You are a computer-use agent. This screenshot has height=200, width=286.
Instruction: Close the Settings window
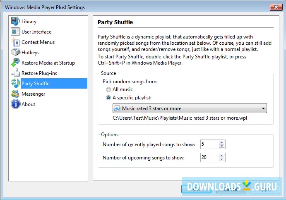[x=276, y=7]
